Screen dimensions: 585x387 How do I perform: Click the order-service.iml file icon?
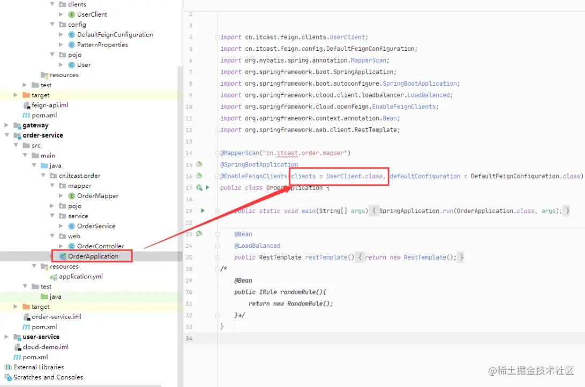[x=26, y=317]
